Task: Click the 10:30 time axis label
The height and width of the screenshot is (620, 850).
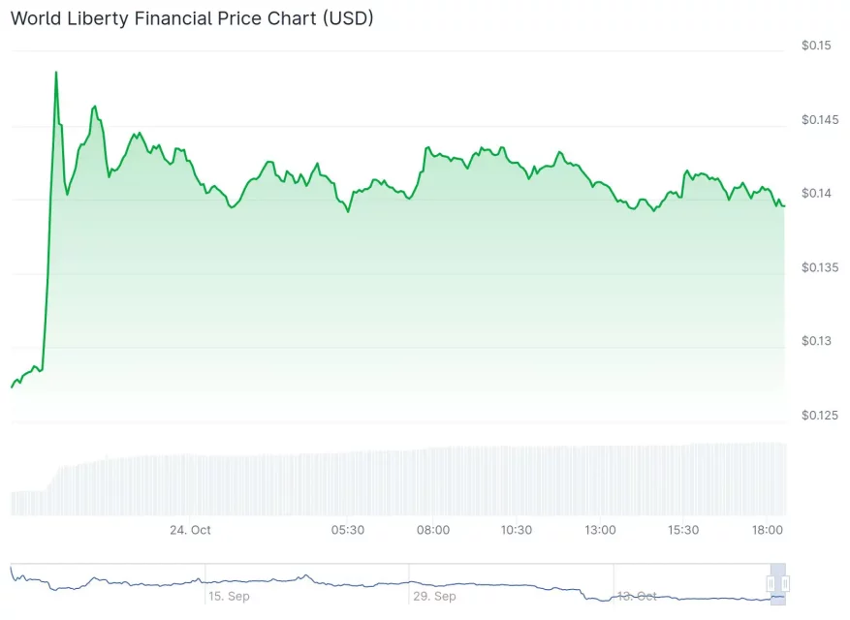Action: [517, 530]
